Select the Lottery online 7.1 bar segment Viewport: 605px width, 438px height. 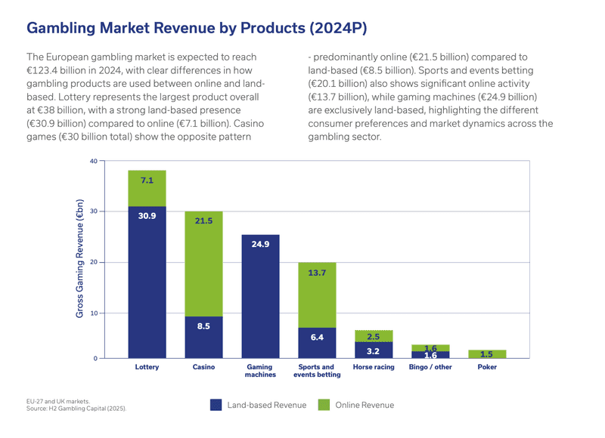[147, 188]
